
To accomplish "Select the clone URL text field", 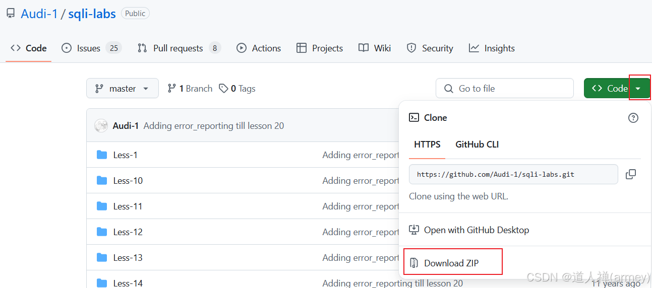I will click(513, 174).
